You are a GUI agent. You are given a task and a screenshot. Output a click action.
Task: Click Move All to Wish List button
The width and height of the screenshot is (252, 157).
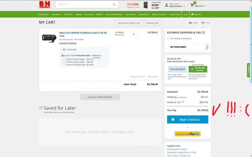tap(129, 23)
